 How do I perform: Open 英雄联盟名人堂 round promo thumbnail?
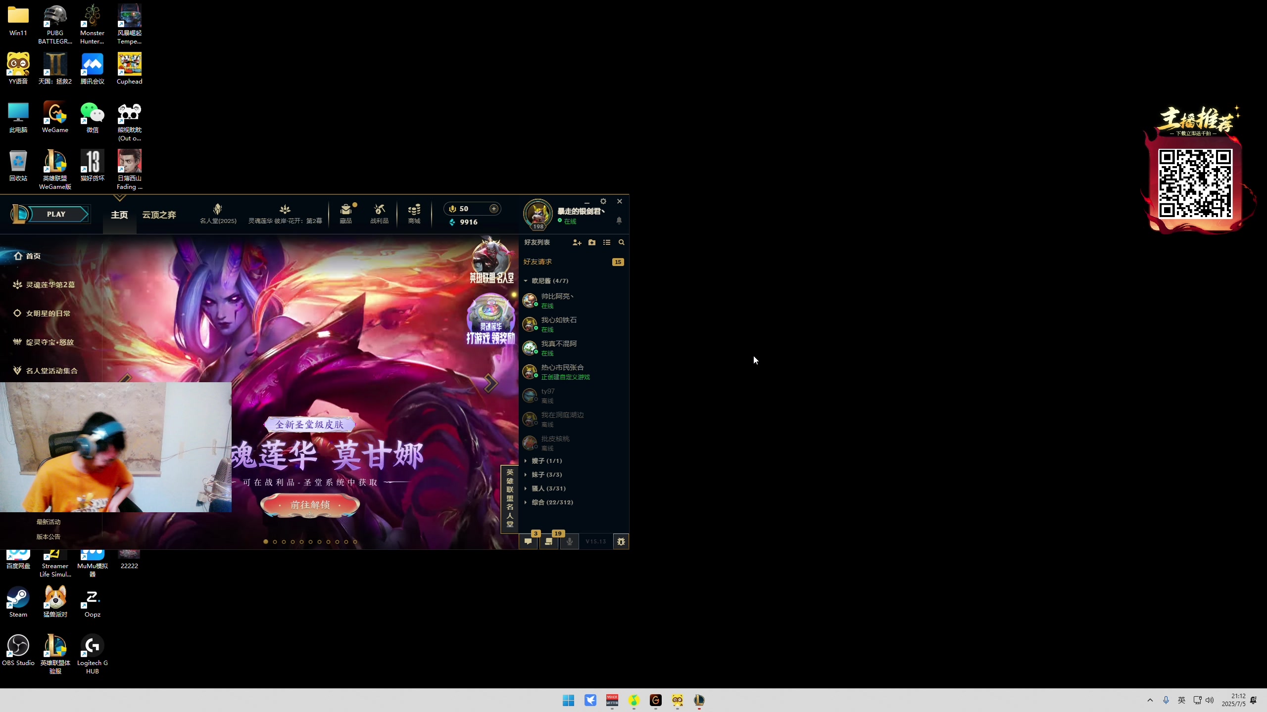coord(491,261)
